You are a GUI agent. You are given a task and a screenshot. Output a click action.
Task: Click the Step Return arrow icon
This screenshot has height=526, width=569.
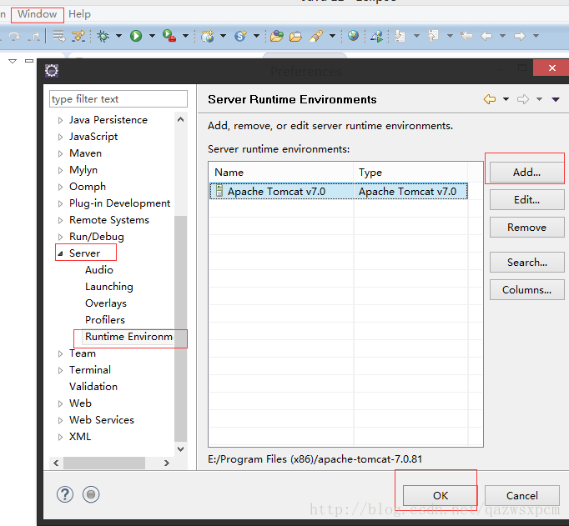[x=34, y=36]
